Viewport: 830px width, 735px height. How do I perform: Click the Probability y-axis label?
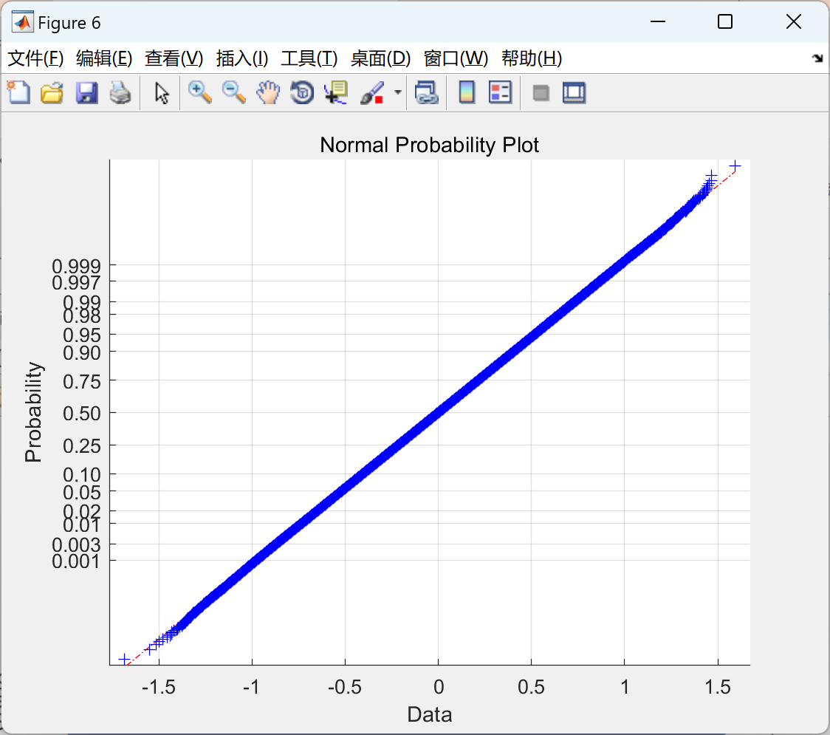pyautogui.click(x=32, y=412)
